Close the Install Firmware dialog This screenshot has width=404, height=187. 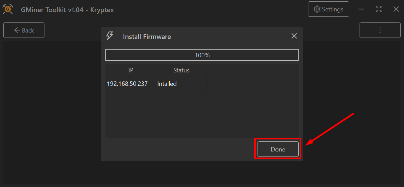pyautogui.click(x=294, y=36)
